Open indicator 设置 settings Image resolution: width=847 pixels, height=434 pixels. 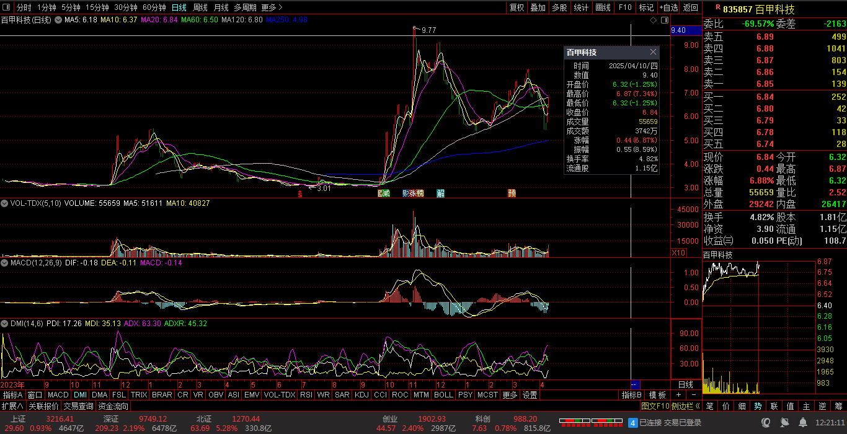(x=530, y=395)
